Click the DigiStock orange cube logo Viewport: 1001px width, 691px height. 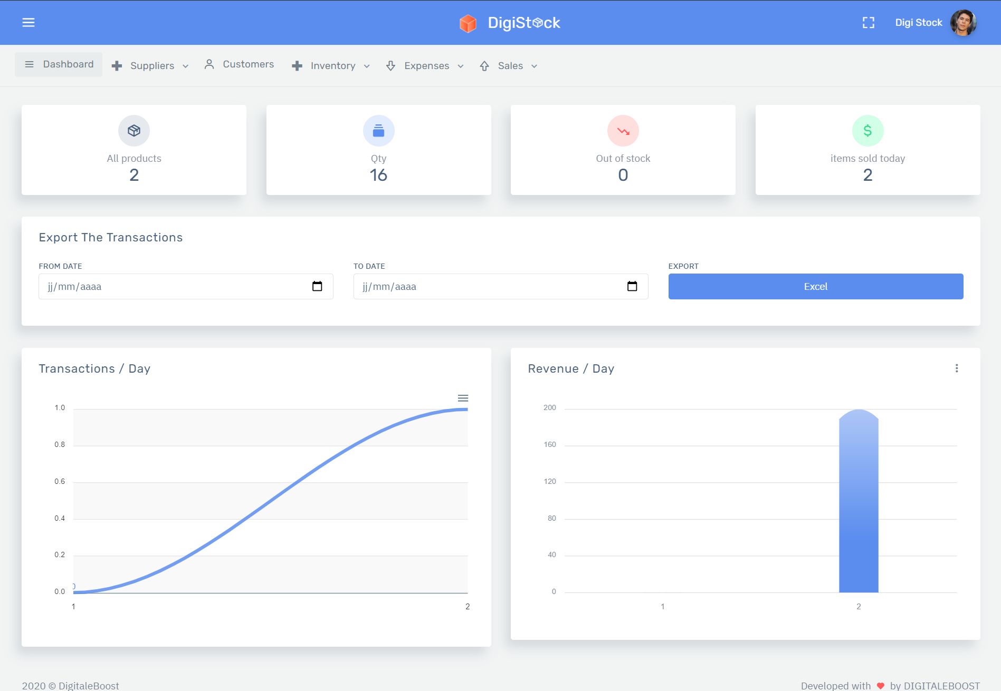tap(468, 23)
